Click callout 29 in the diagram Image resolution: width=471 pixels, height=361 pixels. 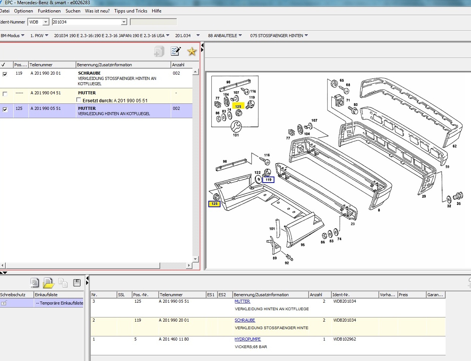(x=424, y=196)
